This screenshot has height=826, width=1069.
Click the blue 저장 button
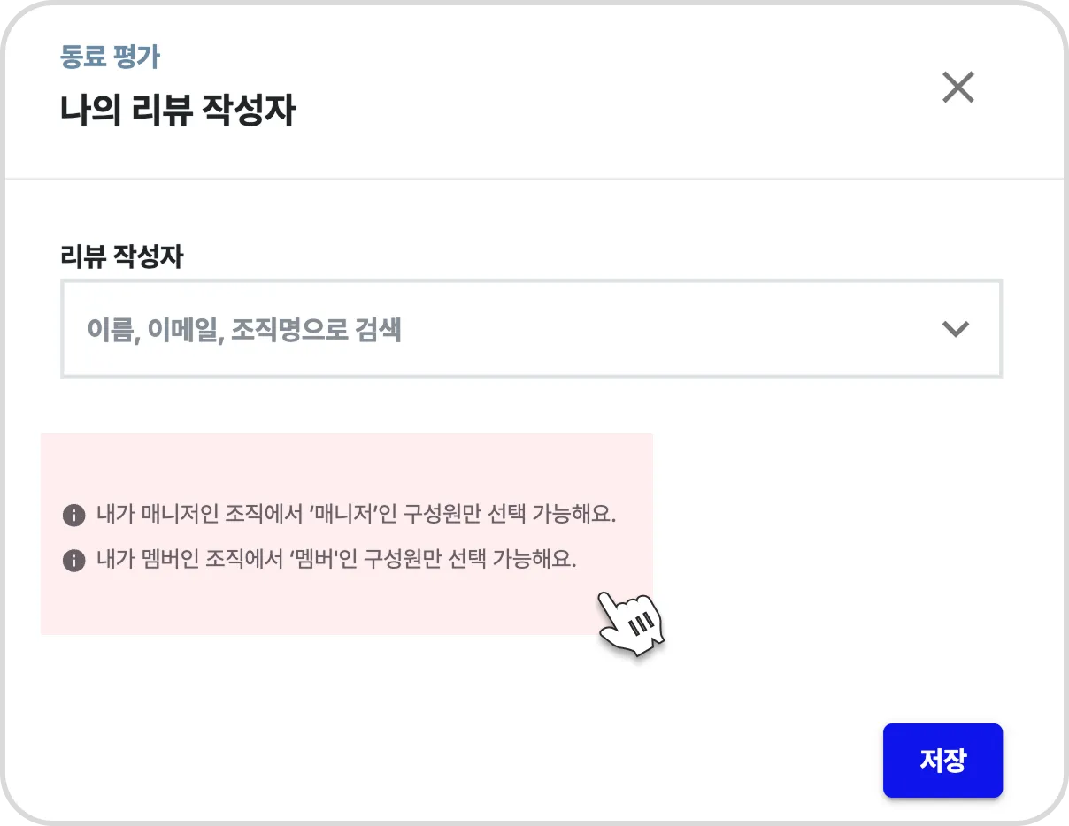942,761
